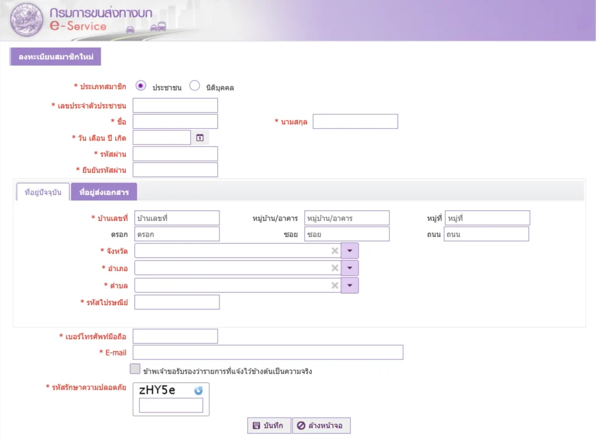The height and width of the screenshot is (441, 596).
Task: Select the ประชาชน member type radio
Action: (141, 86)
